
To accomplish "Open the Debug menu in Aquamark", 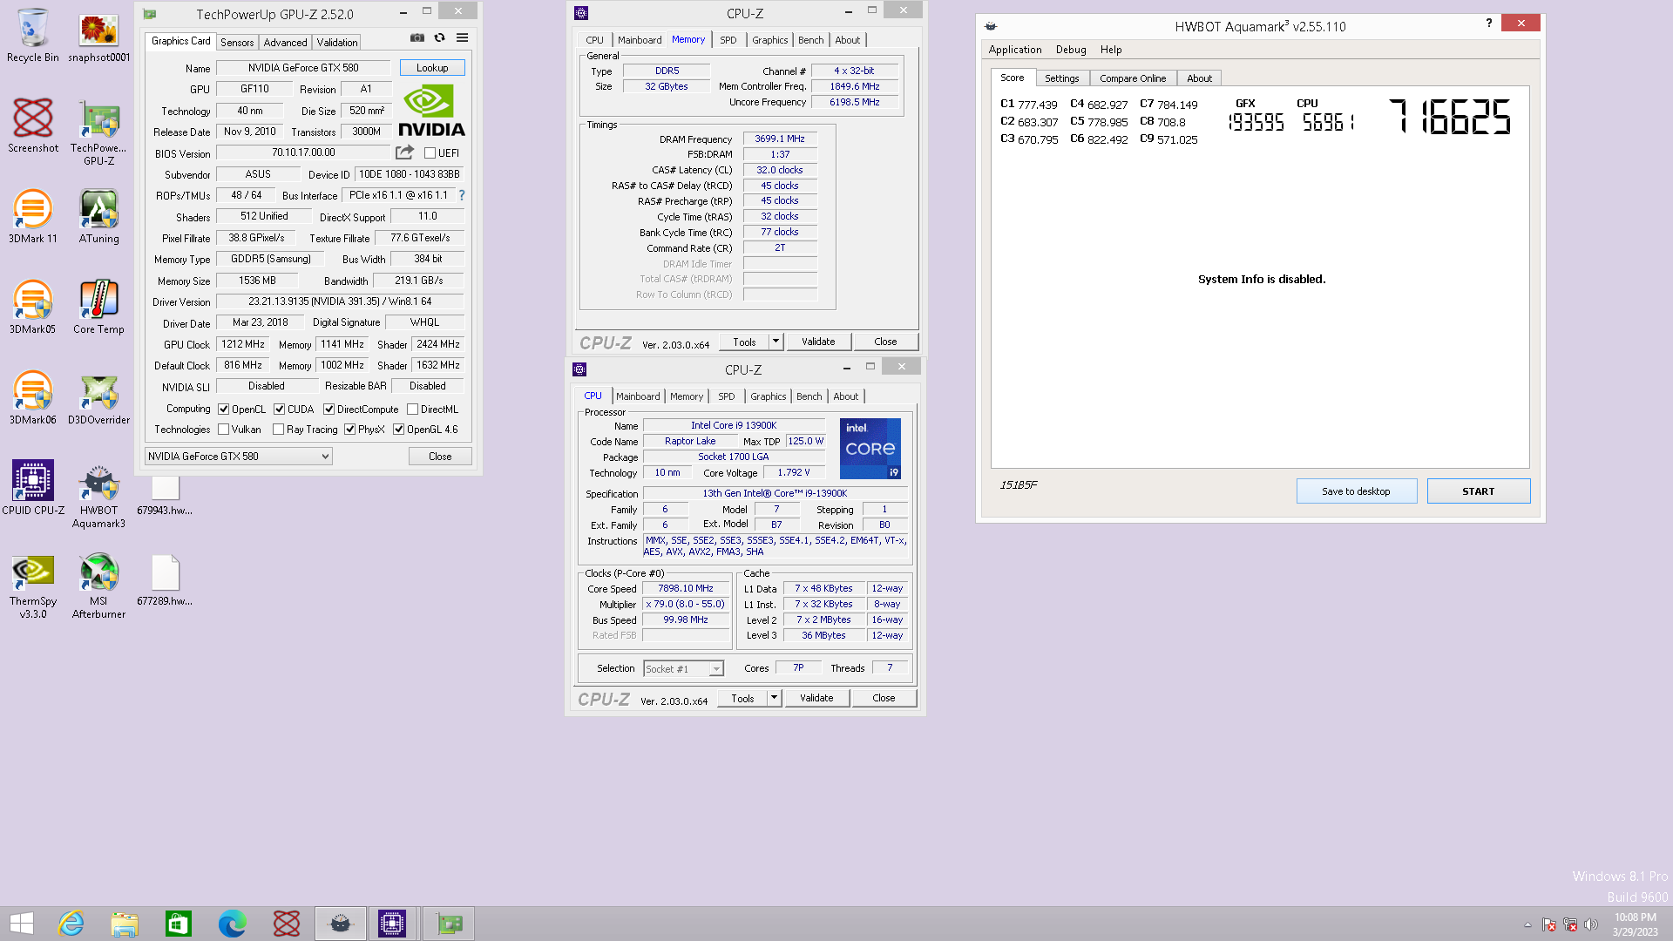I will (x=1070, y=50).
